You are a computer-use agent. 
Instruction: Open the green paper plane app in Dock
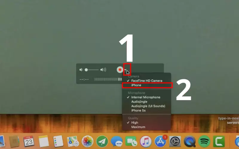[102, 141]
